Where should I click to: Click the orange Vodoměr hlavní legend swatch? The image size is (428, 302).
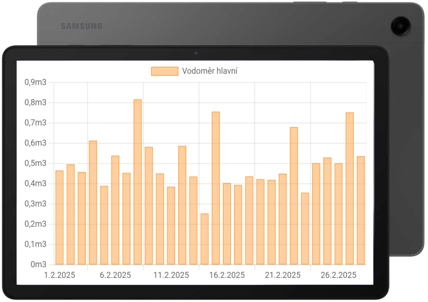[164, 71]
